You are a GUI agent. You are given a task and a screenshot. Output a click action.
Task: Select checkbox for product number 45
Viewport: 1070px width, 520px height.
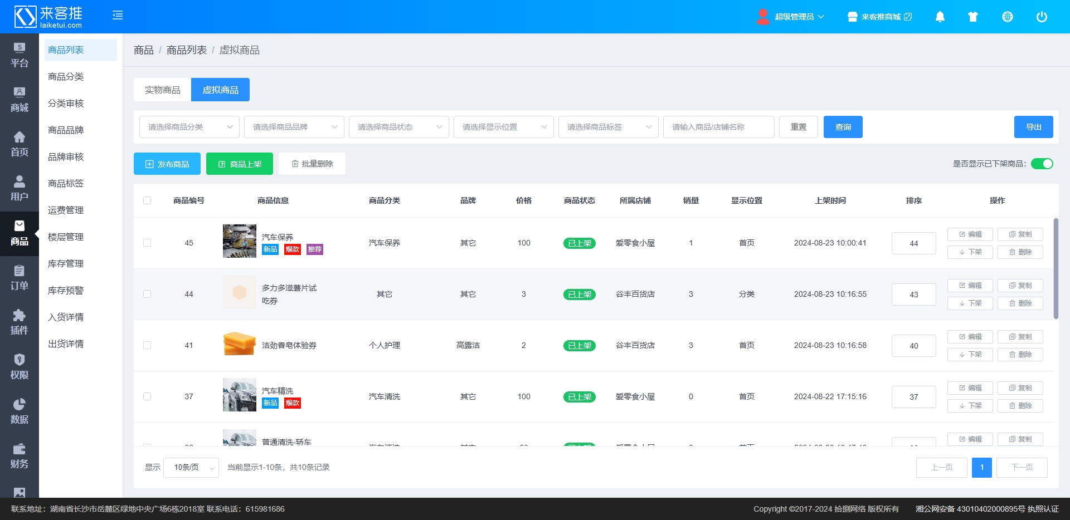pyautogui.click(x=147, y=243)
